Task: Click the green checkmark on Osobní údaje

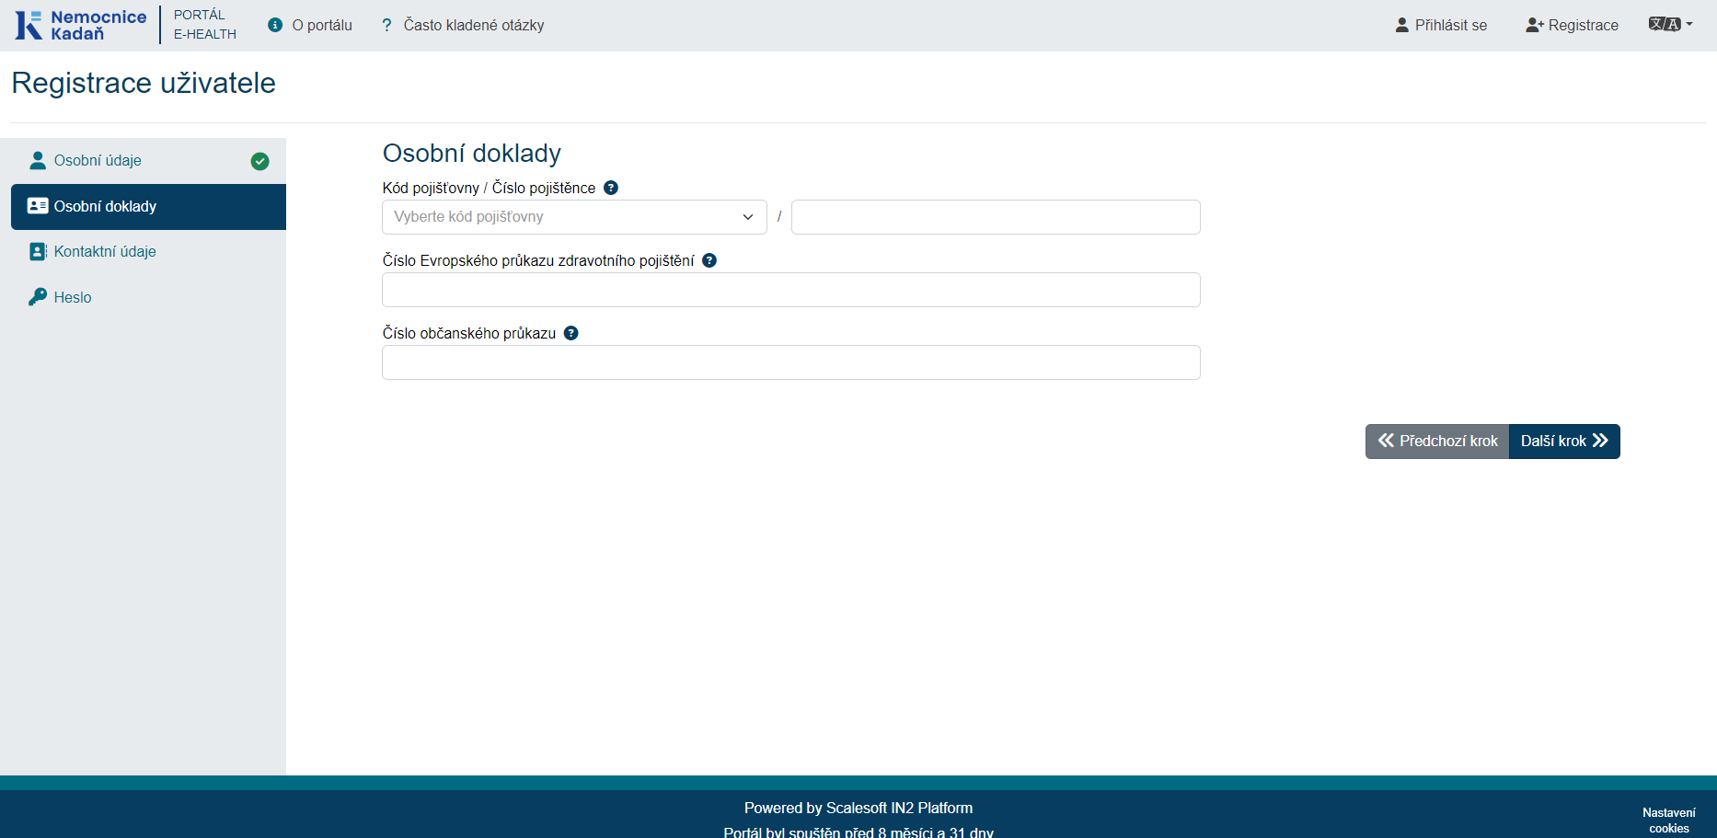Action: point(260,161)
